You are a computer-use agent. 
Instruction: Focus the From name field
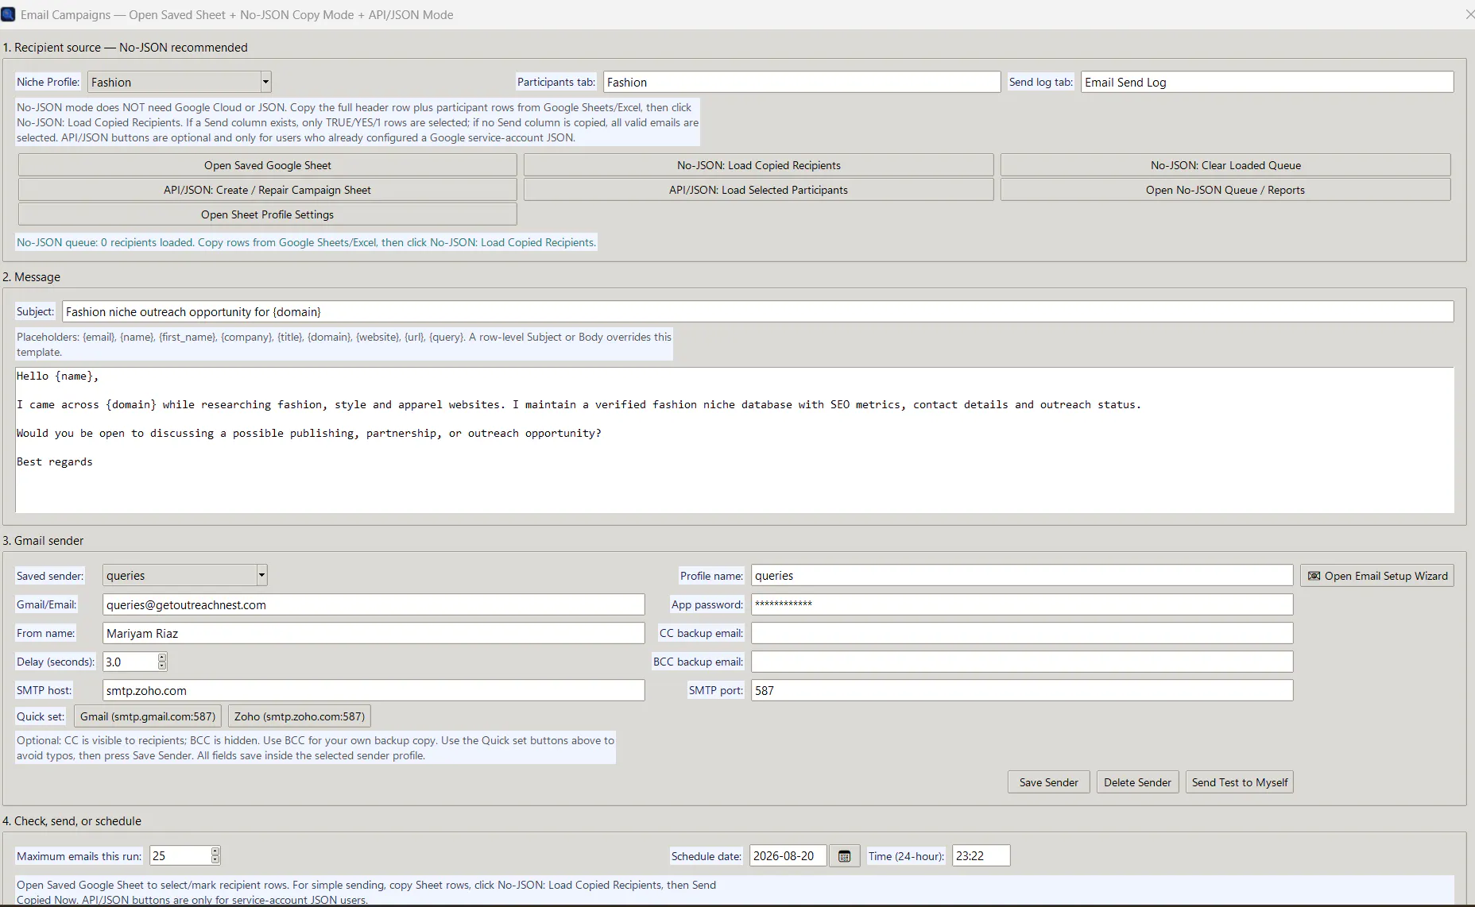tap(374, 633)
